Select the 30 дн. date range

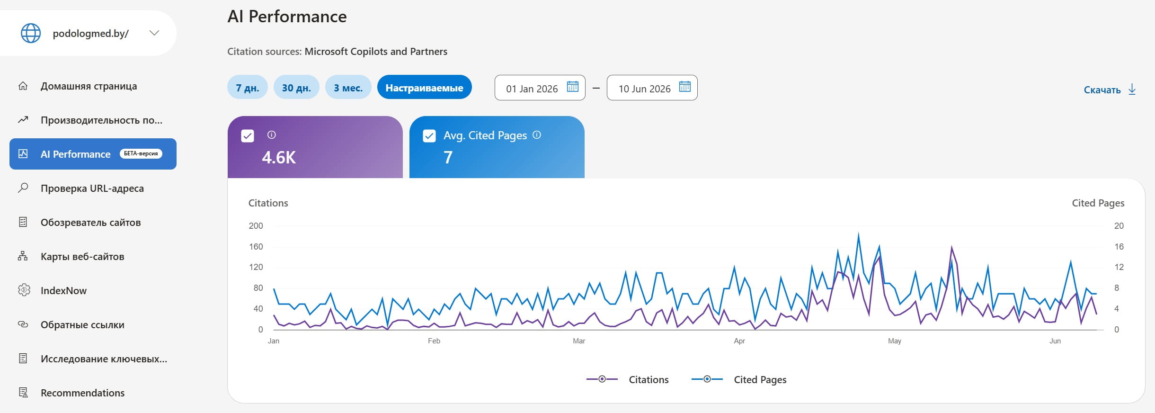click(296, 88)
